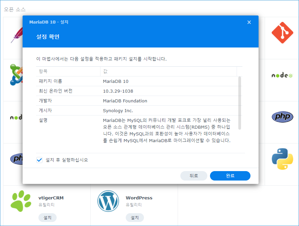The height and width of the screenshot is (226, 299).
Task: Click the PHP logo on right side
Action: click(x=282, y=117)
